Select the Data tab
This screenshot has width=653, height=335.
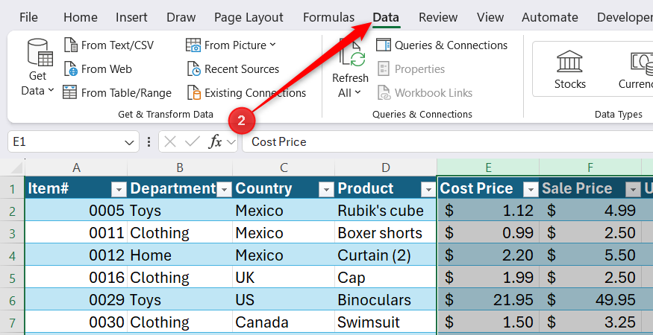(x=386, y=17)
